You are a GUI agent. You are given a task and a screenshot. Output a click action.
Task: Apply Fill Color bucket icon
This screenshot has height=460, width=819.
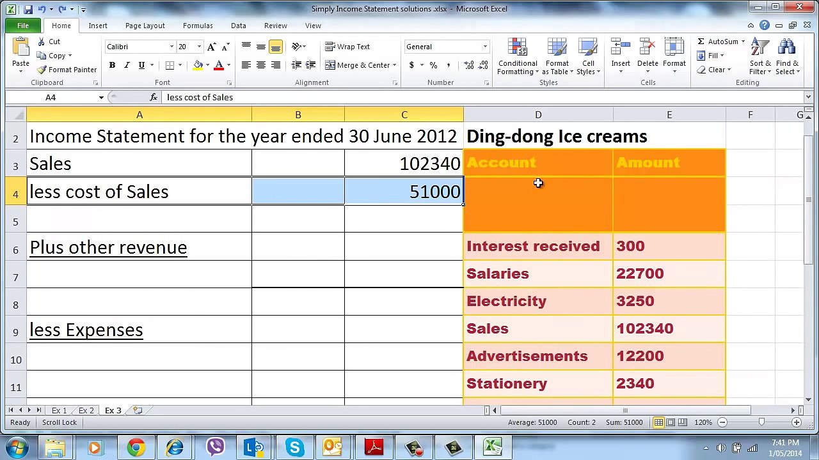point(198,65)
